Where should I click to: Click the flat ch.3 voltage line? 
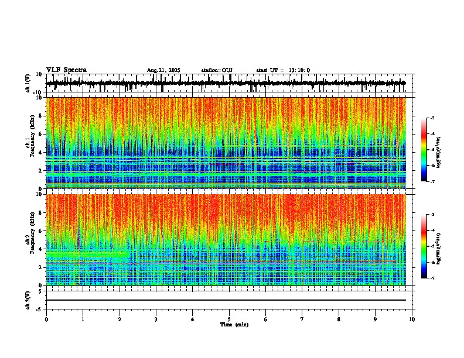pos(226,300)
